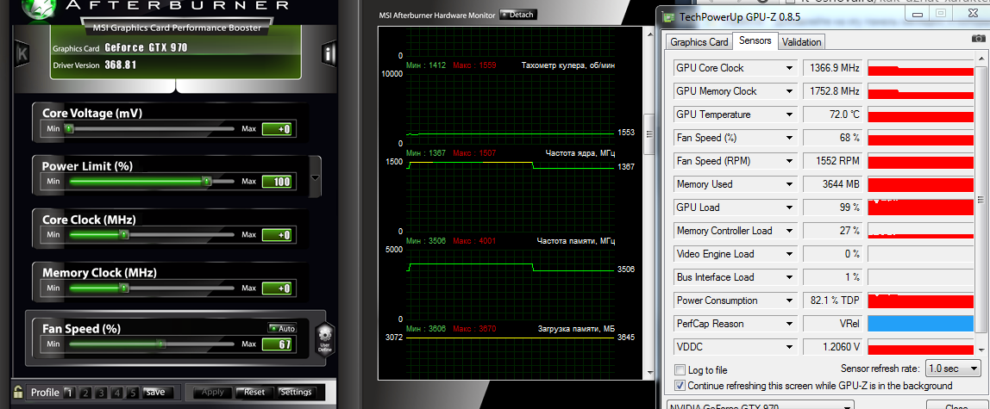Switch to the Graphics Card tab
The height and width of the screenshot is (409, 990).
699,42
